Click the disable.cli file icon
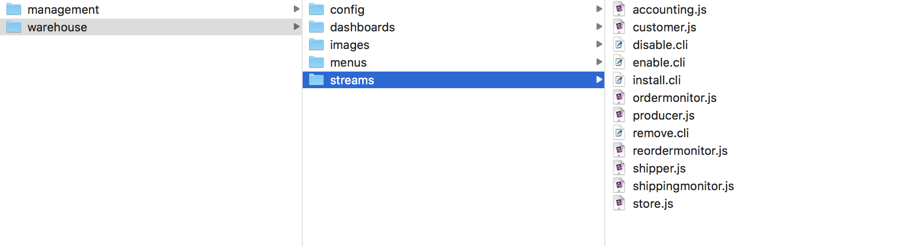907x246 pixels. [620, 45]
